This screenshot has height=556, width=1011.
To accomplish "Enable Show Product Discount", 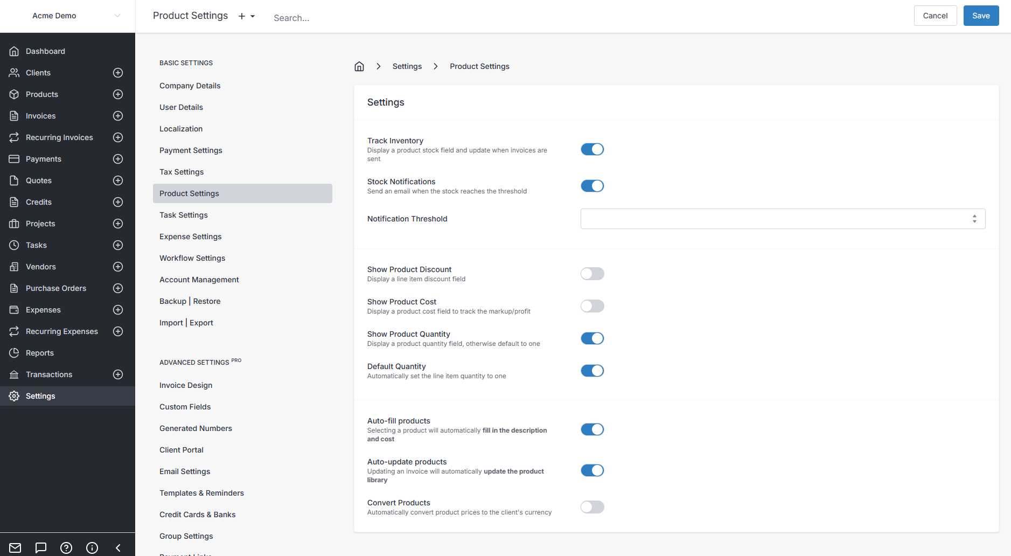I will tap(592, 274).
